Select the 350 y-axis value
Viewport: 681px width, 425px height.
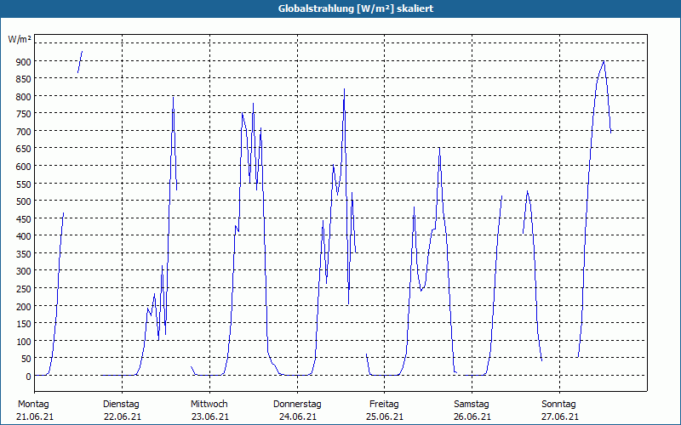click(x=24, y=254)
